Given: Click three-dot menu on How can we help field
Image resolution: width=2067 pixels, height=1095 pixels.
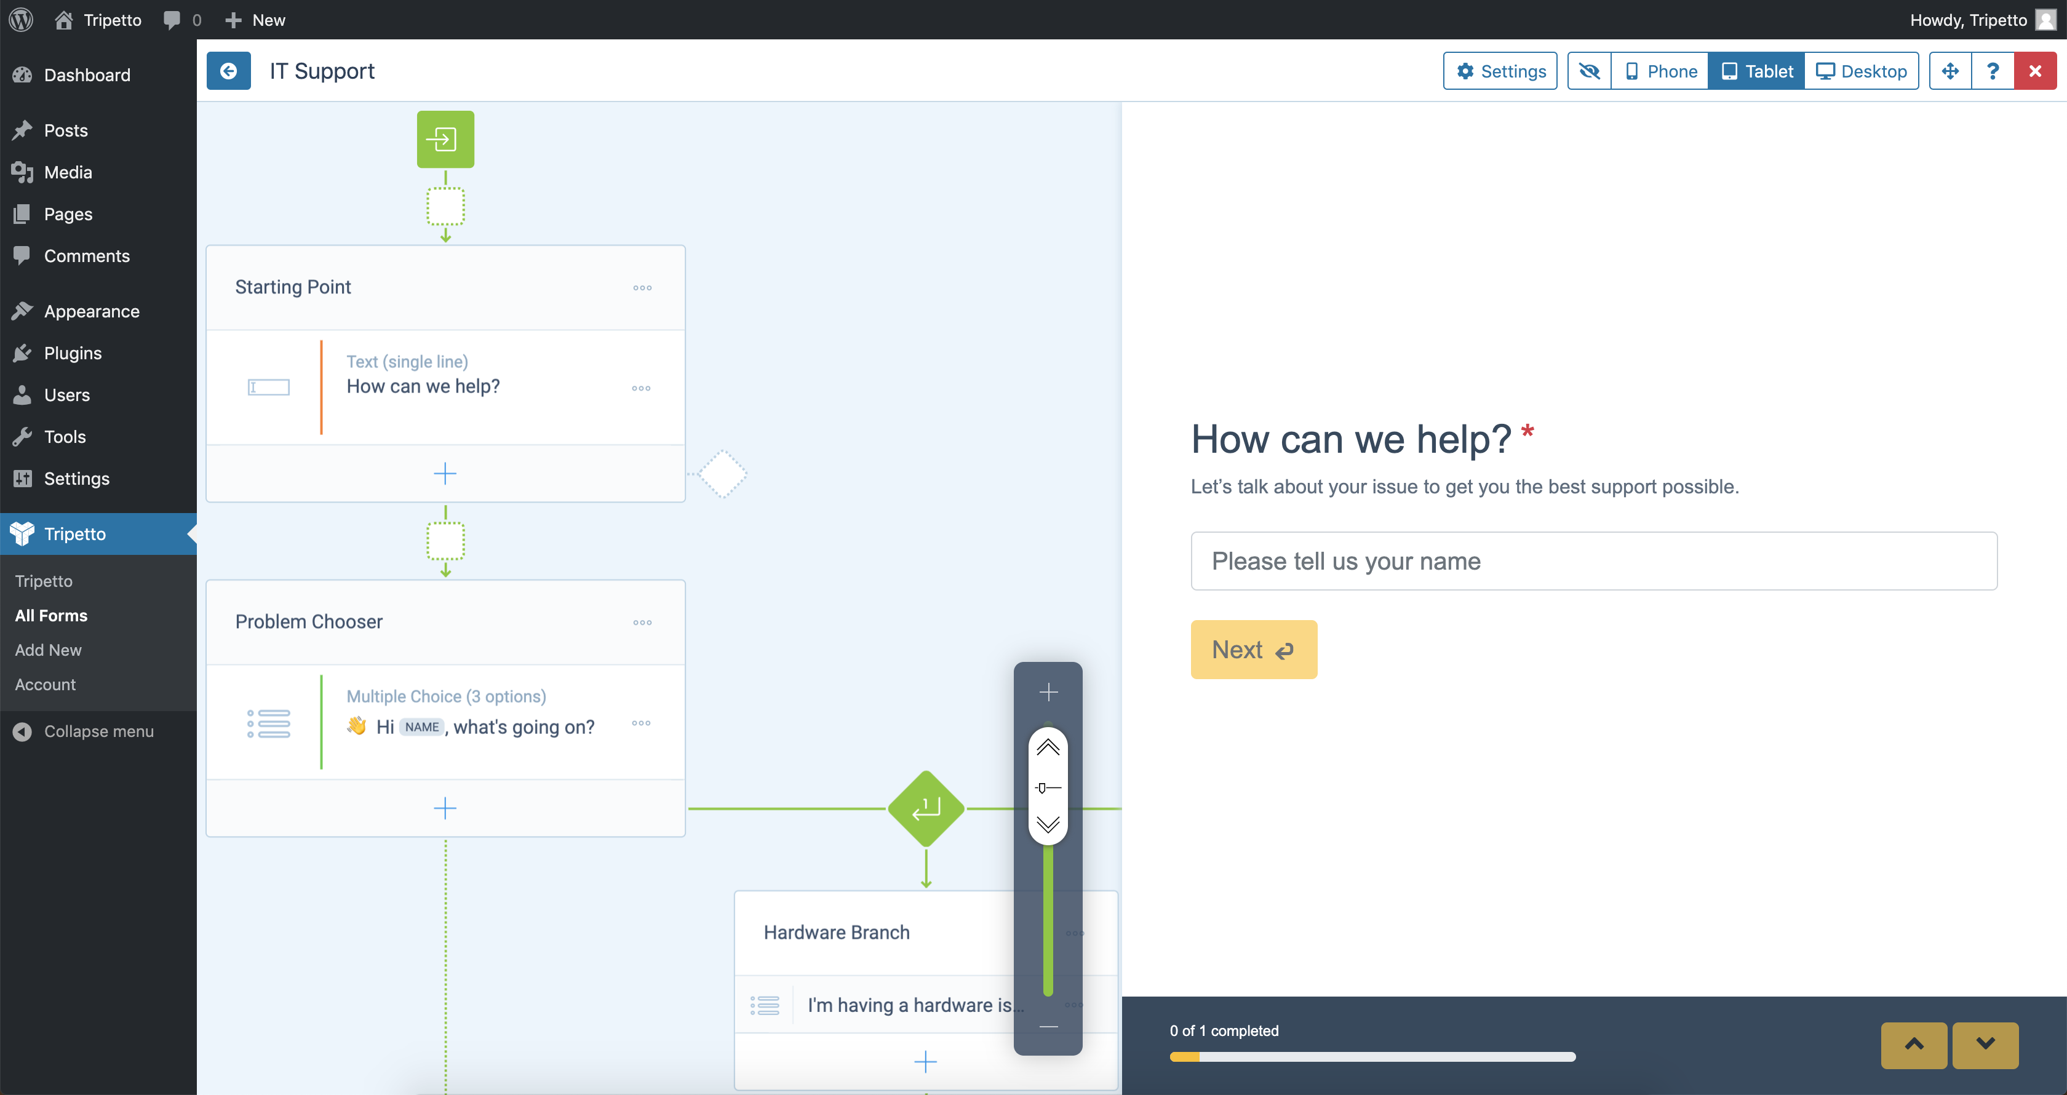Looking at the screenshot, I should (641, 388).
